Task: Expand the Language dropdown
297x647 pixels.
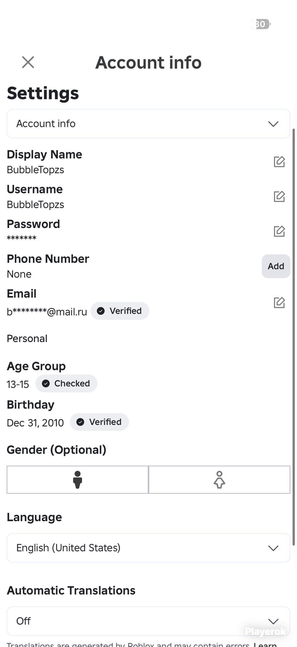Action: click(x=148, y=548)
